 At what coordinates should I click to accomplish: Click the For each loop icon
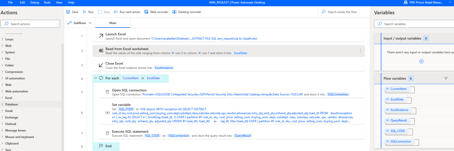(101, 78)
